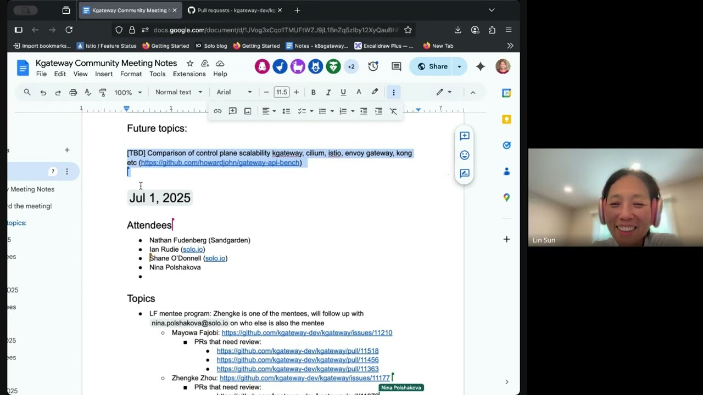Open the Arial font dropdown
Screen dimensions: 703x395
[234, 92]
